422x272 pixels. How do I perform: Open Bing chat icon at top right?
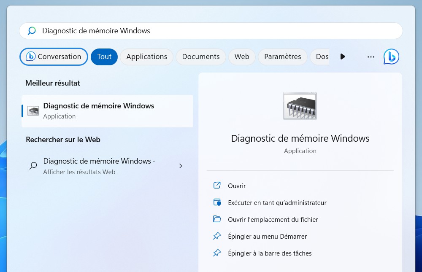pos(391,57)
